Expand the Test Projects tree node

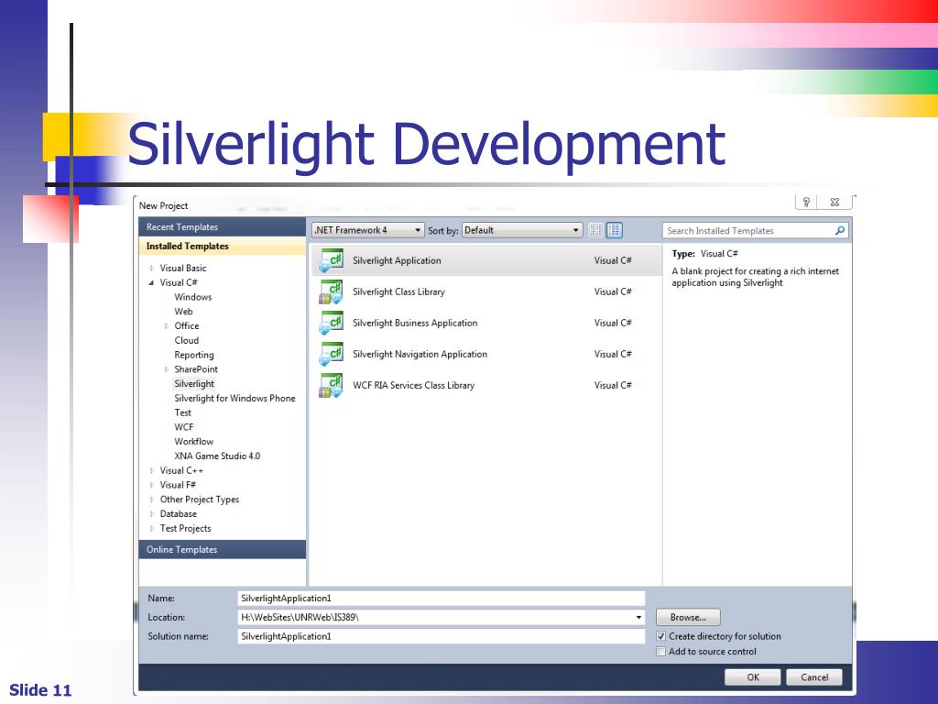(x=152, y=528)
